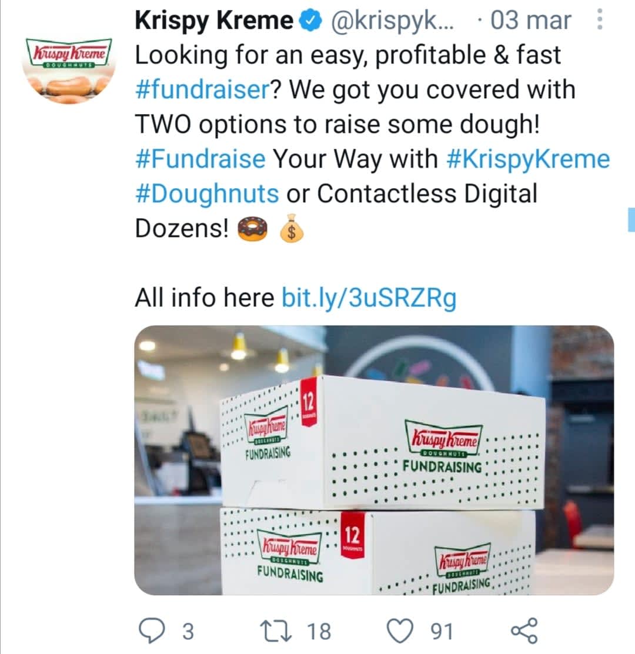Open the bit.ly/3uSRZRg link

[x=369, y=298]
